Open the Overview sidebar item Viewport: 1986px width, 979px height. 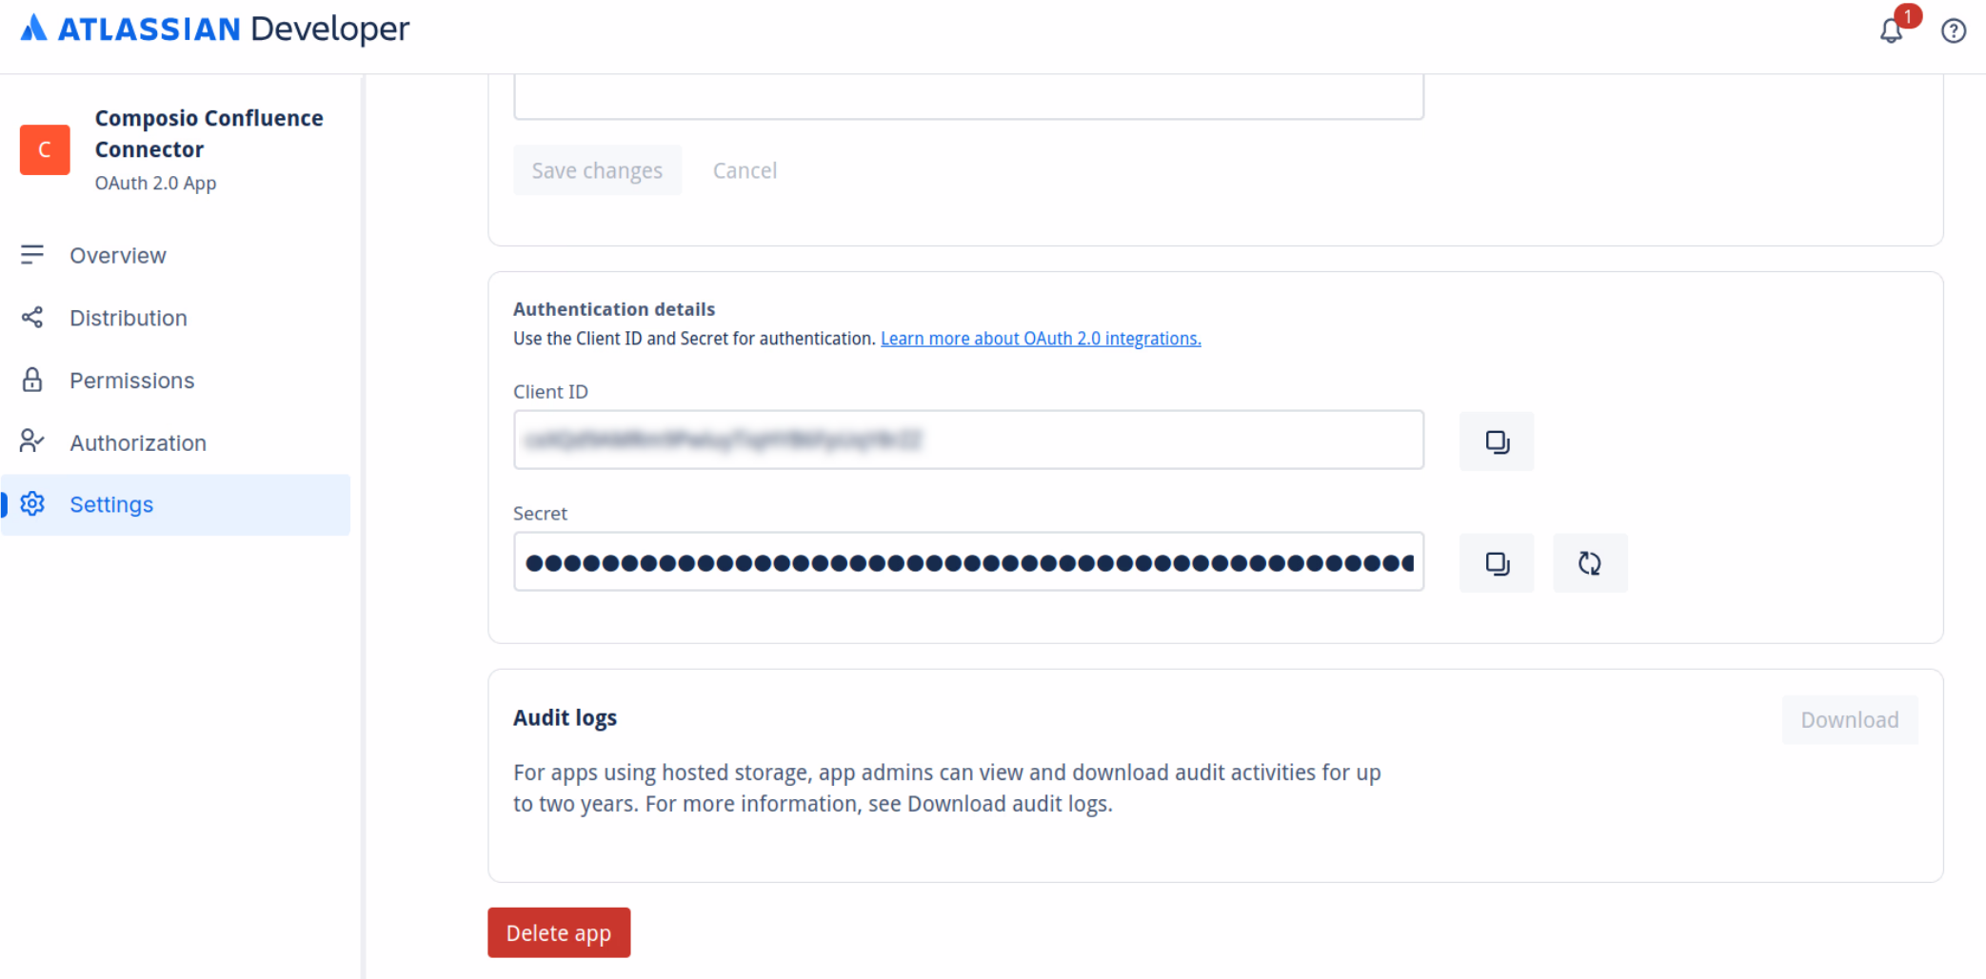click(117, 255)
